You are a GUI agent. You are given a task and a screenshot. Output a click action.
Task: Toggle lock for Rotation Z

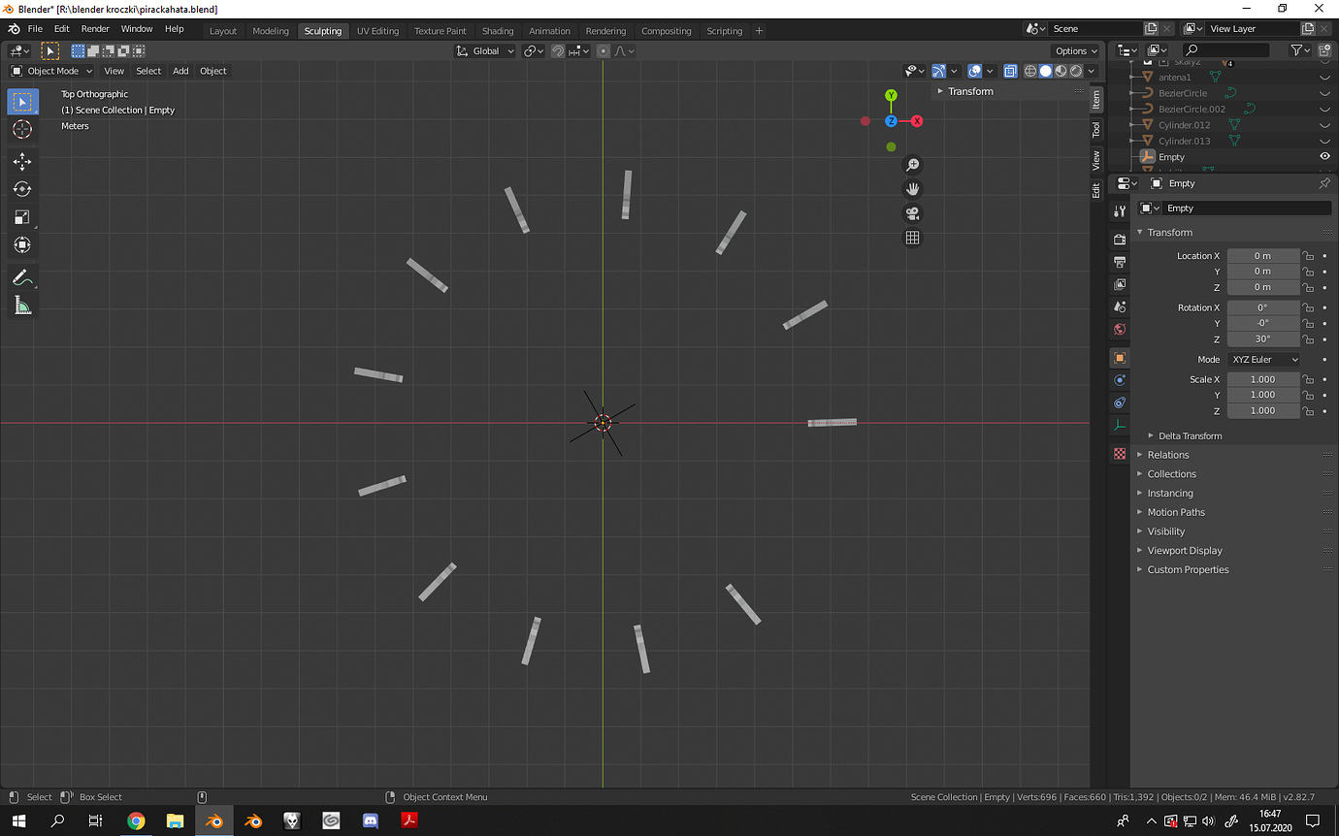1308,339
